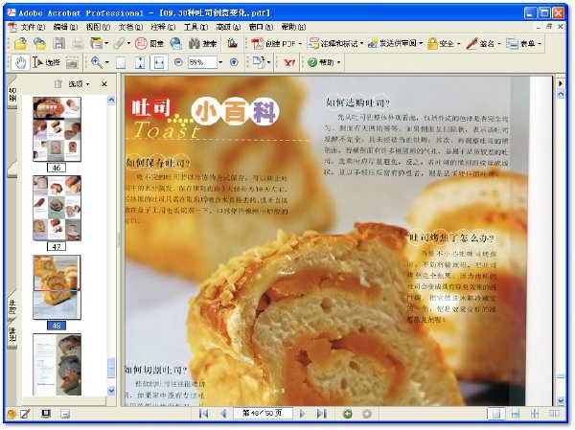Click document vertical scrollbar down arrow

[561, 400]
